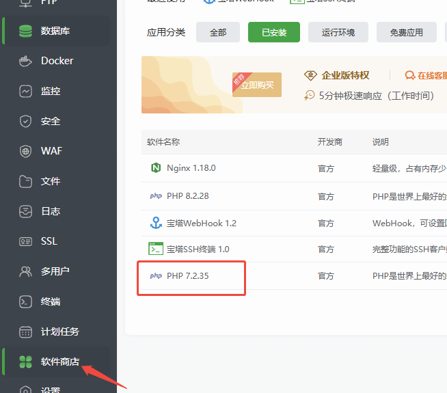This screenshot has width=447, height=393.
Task: Select the 监控 monitoring chart icon
Action: [25, 91]
